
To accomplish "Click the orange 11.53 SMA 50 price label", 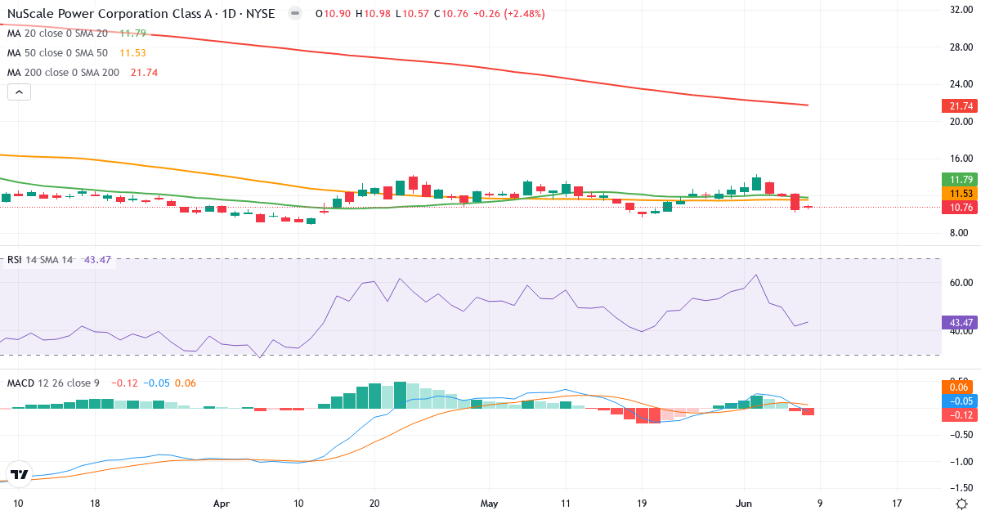I will pyautogui.click(x=961, y=194).
